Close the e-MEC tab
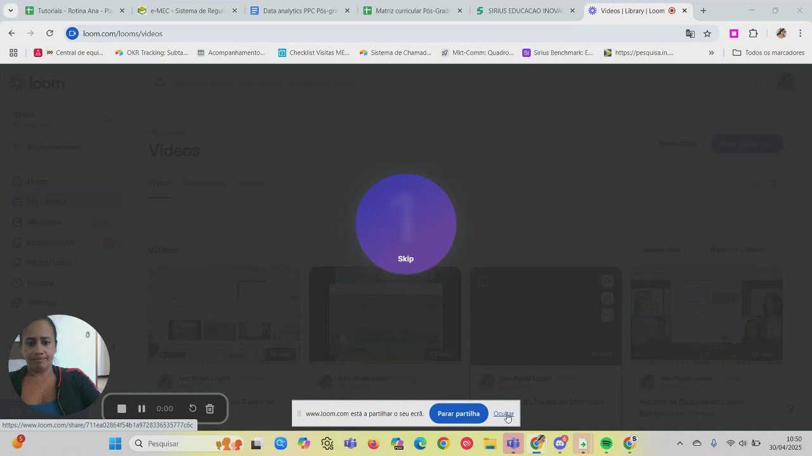This screenshot has height=456, width=812. click(235, 11)
